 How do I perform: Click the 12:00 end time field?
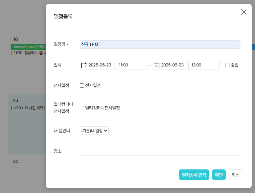point(204,65)
